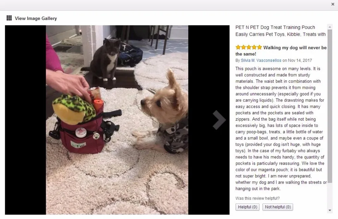Click the first gold star of the rating
338x219 pixels.
[238, 47]
